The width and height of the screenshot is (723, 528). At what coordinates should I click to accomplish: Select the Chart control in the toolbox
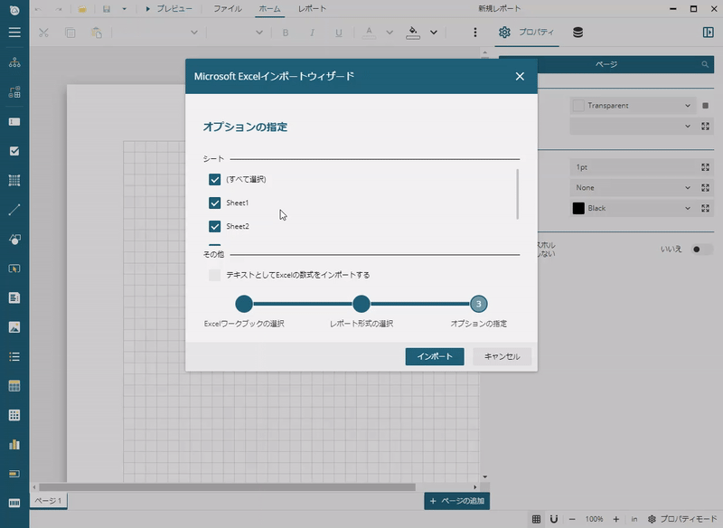(x=14, y=444)
